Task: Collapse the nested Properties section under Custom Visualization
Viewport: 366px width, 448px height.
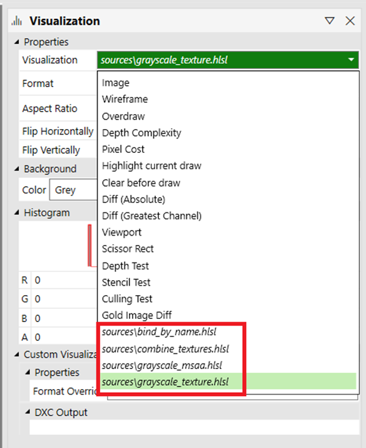Action: tap(28, 372)
